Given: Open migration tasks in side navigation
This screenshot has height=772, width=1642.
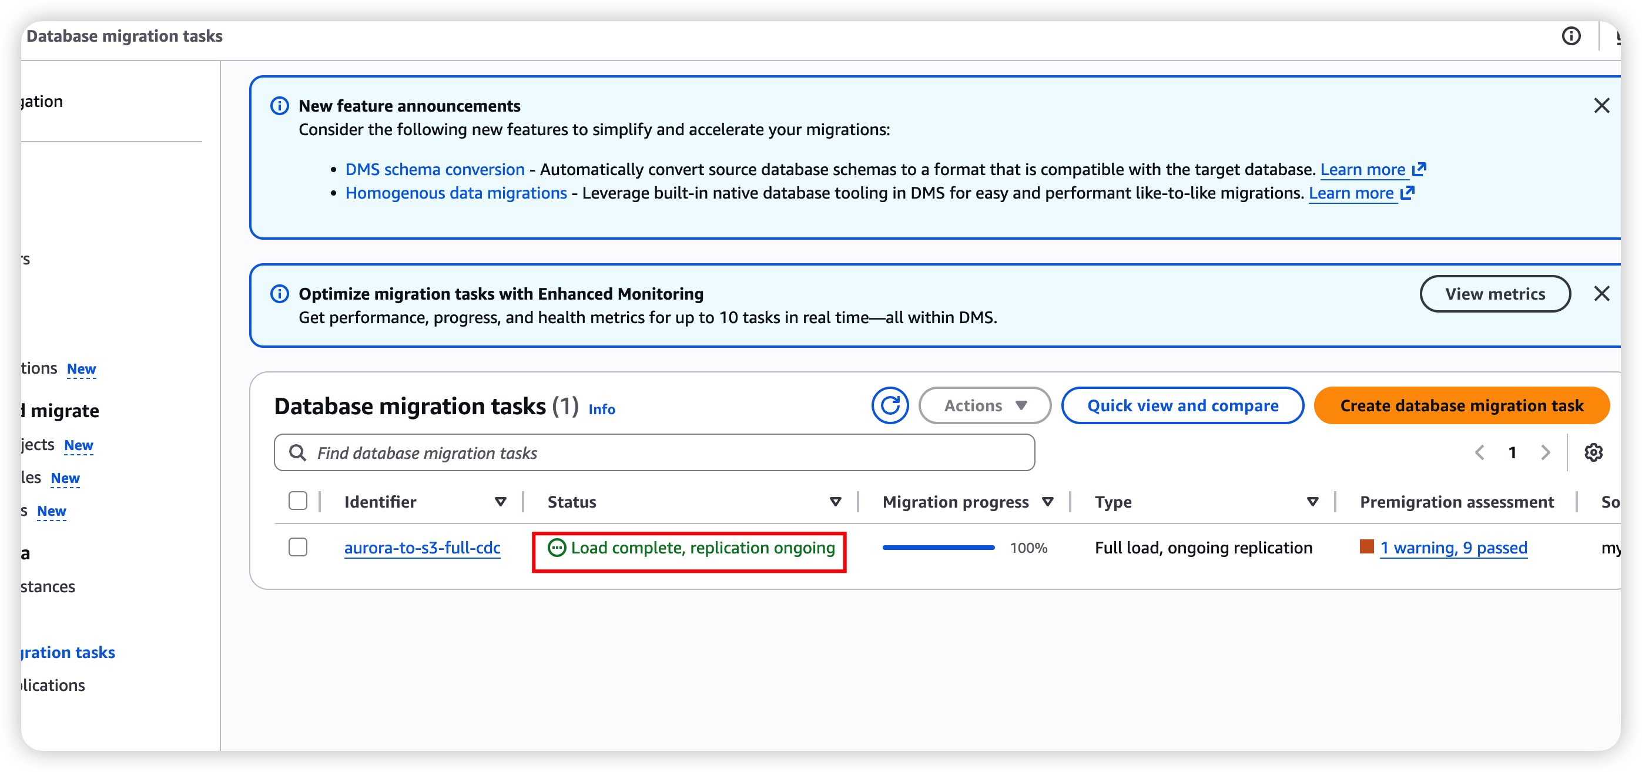Looking at the screenshot, I should pos(67,652).
